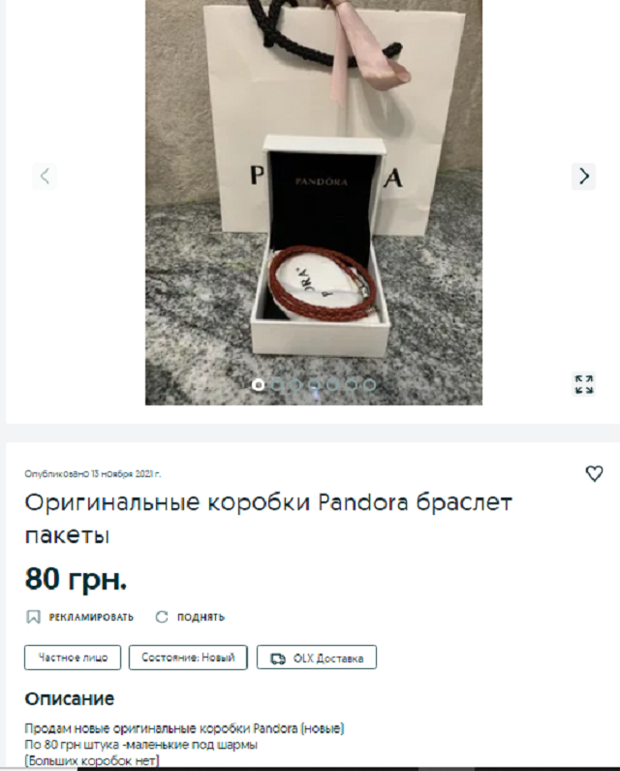Click the Состояние: Новый tag

(188, 658)
